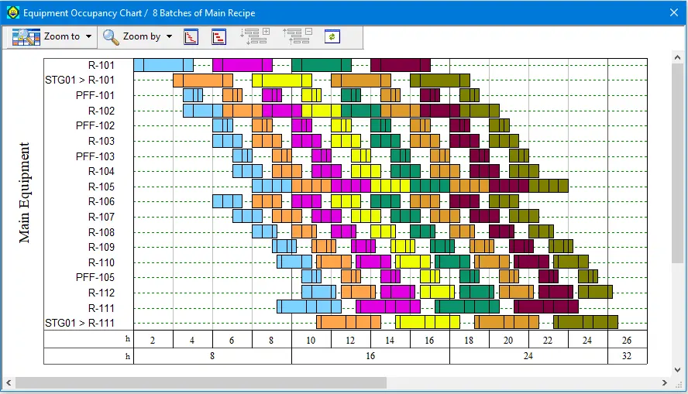Open the Zoom to dropdown arrow
Image resolution: width=688 pixels, height=394 pixels.
click(89, 36)
